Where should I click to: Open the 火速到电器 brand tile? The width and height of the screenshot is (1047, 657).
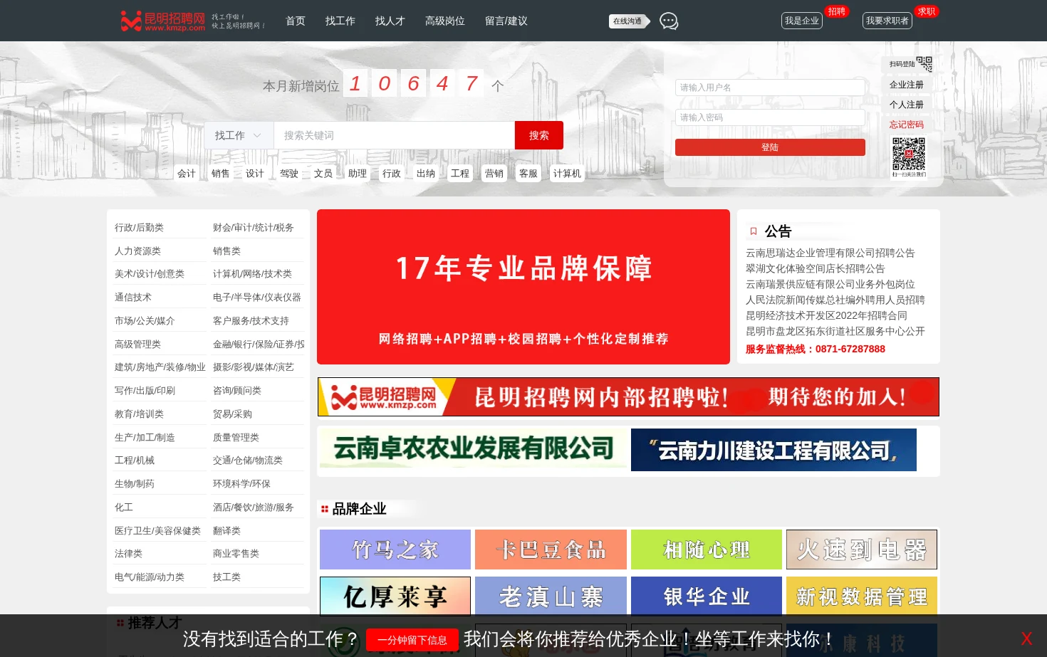click(x=862, y=550)
